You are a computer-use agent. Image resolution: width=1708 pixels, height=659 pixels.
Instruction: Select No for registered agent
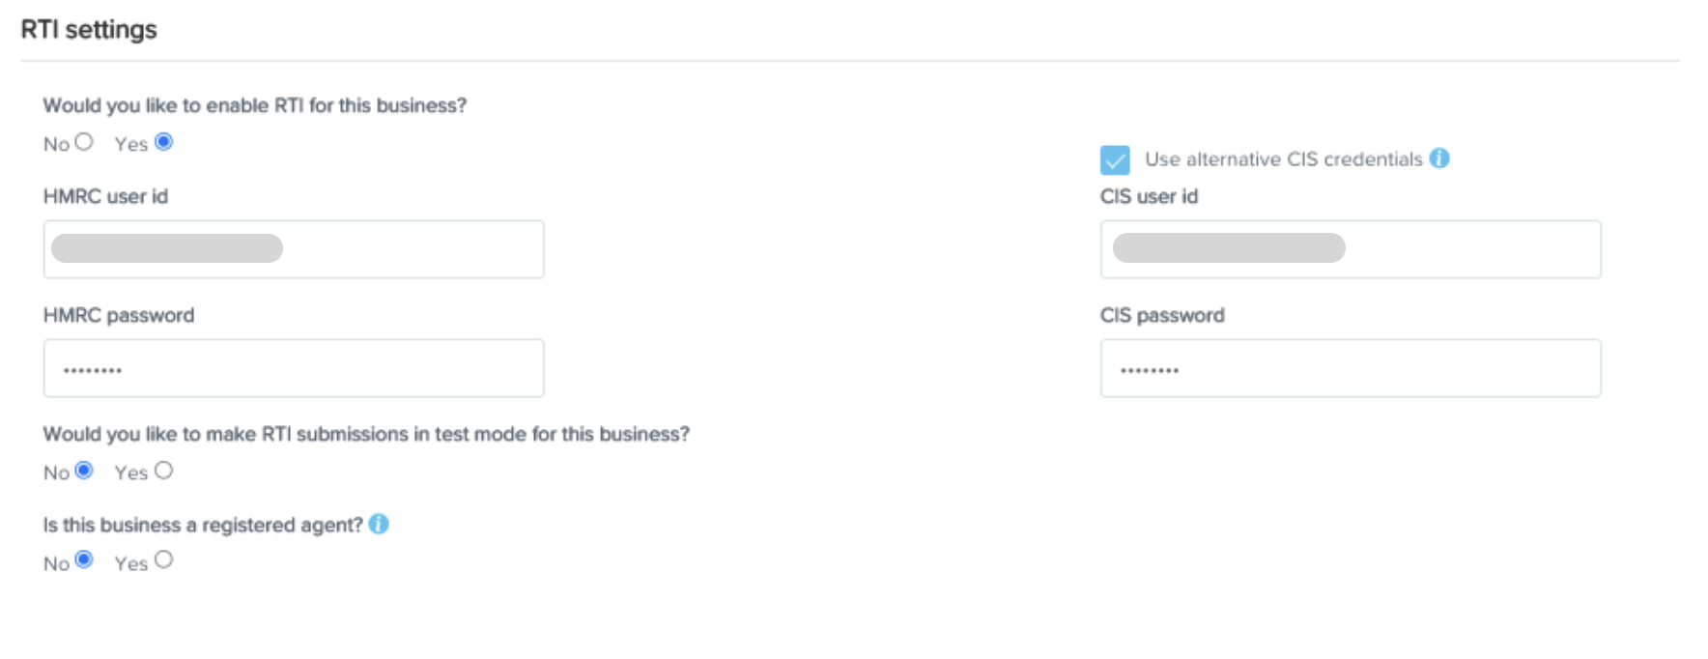click(84, 559)
